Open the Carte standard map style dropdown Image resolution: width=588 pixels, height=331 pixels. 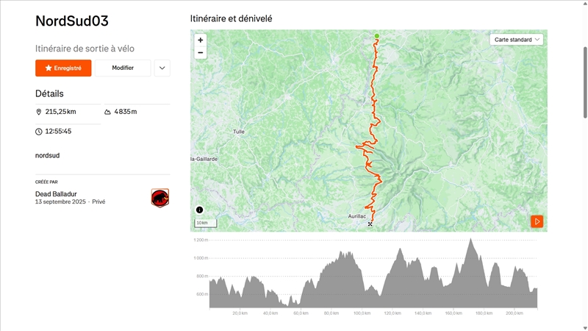tap(517, 40)
